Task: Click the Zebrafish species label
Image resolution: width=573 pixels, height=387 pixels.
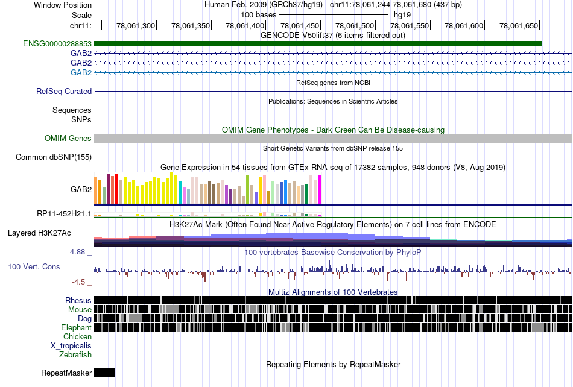Action: [x=75, y=354]
